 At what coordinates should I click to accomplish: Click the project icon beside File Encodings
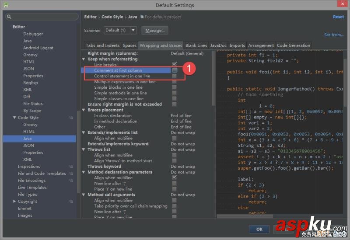click(x=71, y=180)
